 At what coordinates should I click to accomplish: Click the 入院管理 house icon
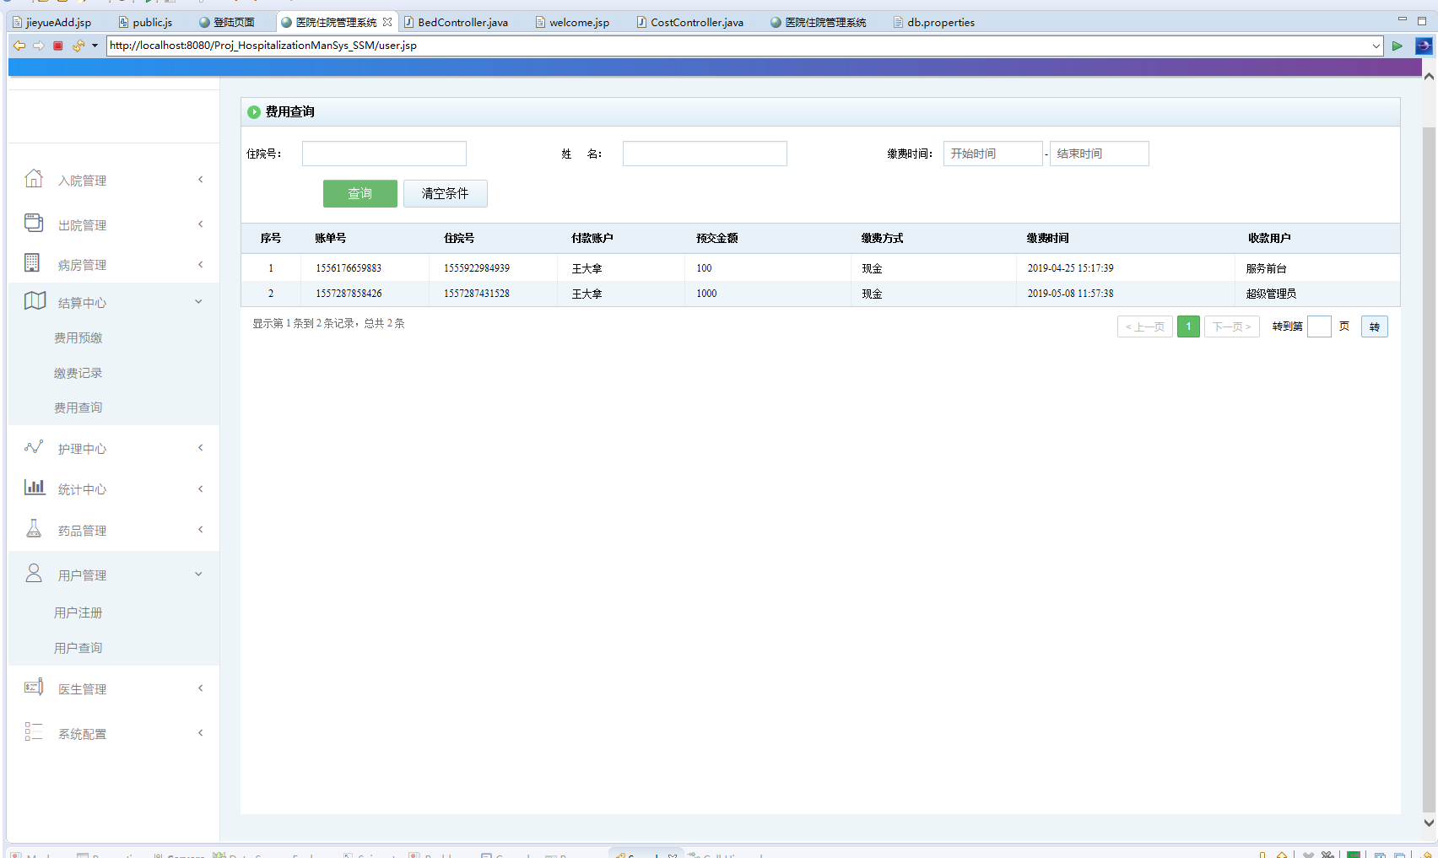[x=34, y=179]
